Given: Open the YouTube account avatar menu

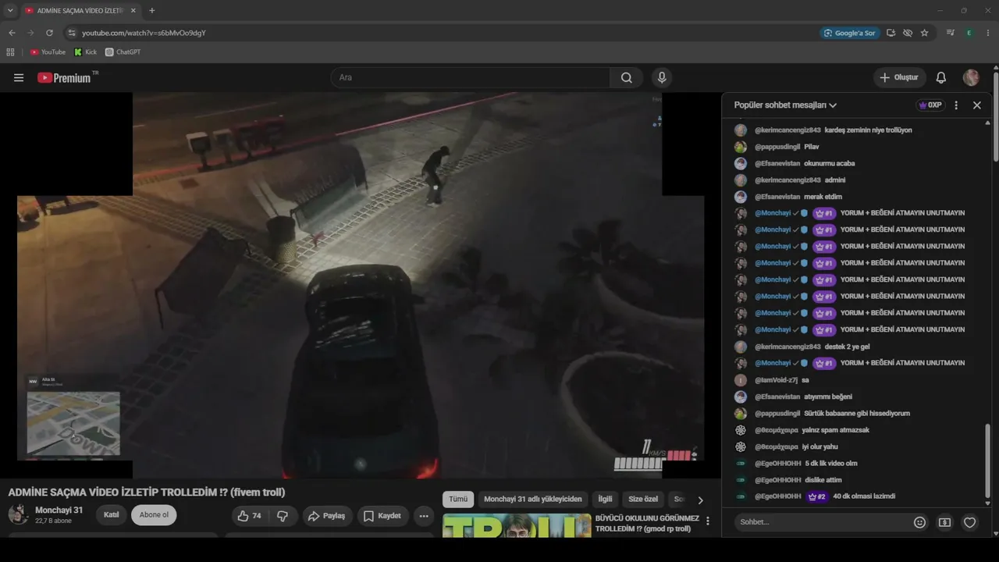Looking at the screenshot, I should point(971,77).
